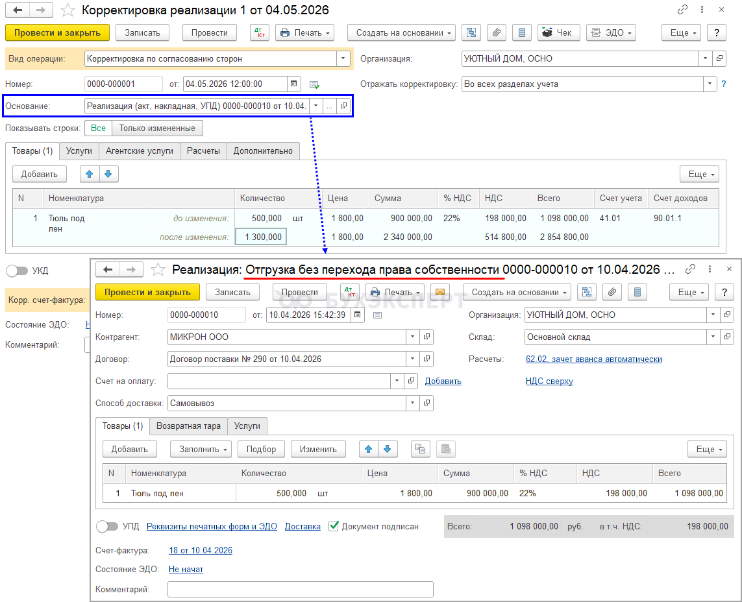Click the paperclip attachments icon in top toolbar
Screen dimensions: 742x602
495,32
